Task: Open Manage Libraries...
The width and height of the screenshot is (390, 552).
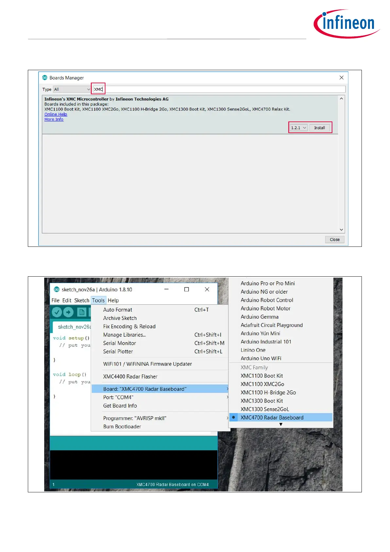Action: (x=160, y=335)
